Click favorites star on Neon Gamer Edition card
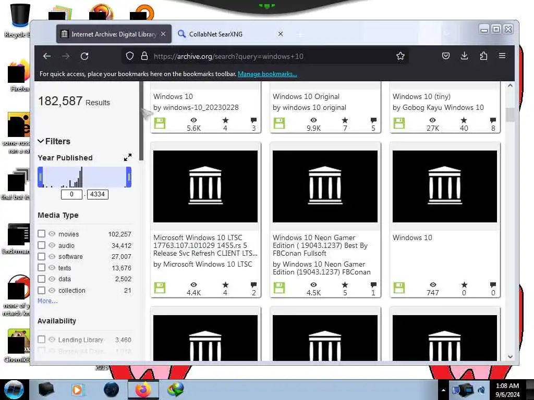 (x=345, y=285)
